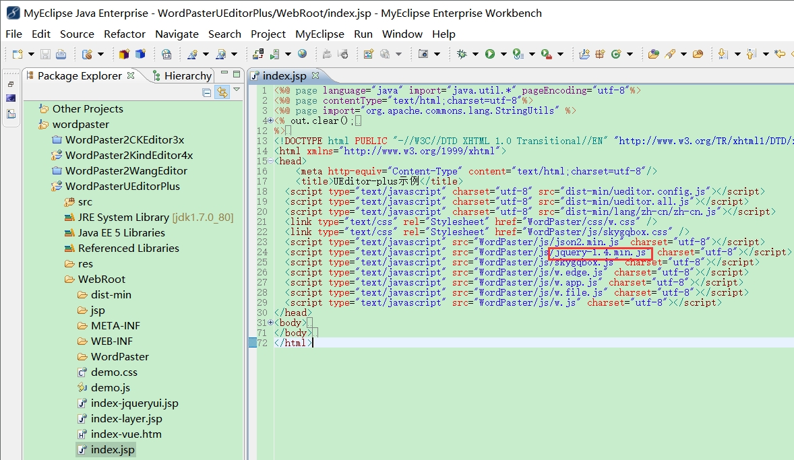This screenshot has height=460, width=794.
Task: Select the WebRoot folder
Action: [101, 280]
